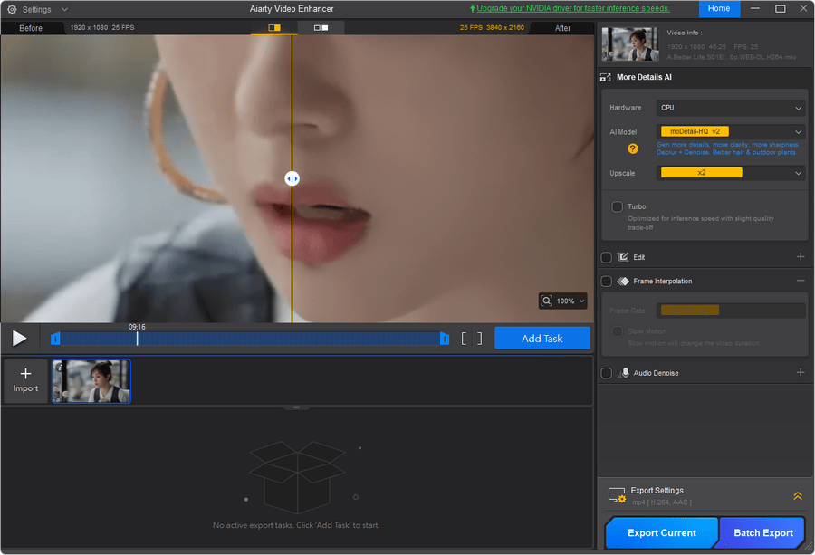The image size is (815, 555).
Task: Click the playhead at 09:16
Action: (138, 339)
